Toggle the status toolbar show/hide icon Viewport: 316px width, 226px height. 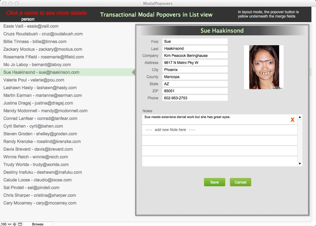coord(20,224)
